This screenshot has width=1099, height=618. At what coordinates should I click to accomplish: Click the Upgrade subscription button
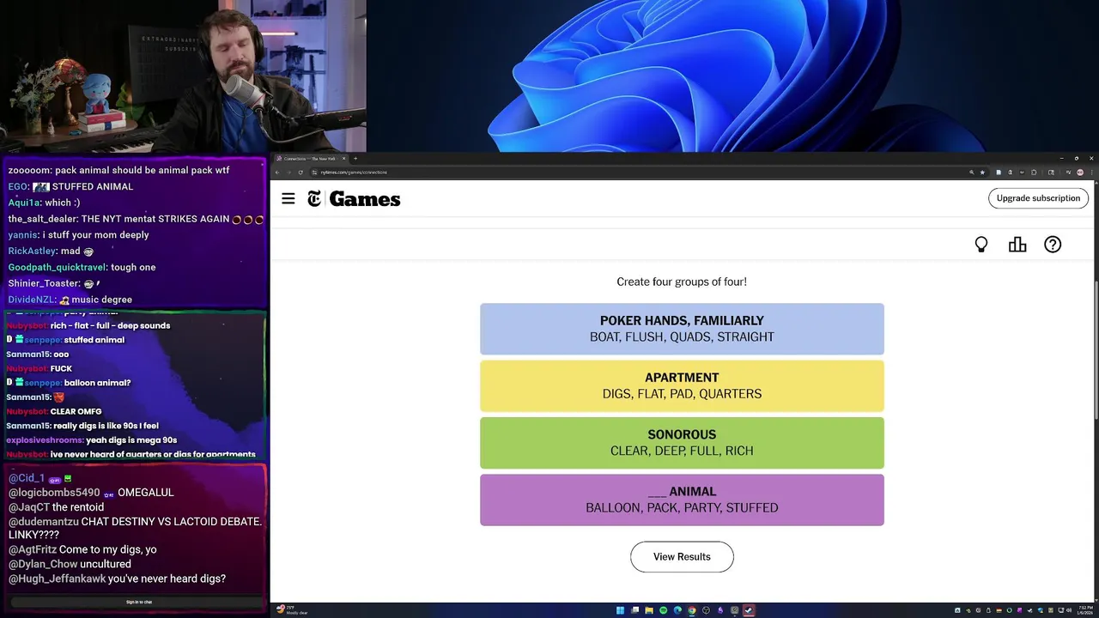1038,198
